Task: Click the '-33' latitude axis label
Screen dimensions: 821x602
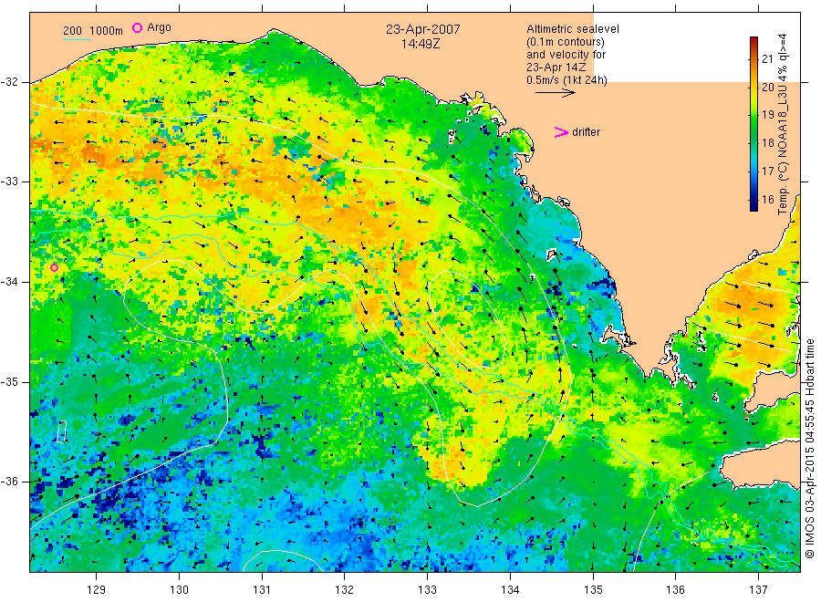Action: click(9, 182)
